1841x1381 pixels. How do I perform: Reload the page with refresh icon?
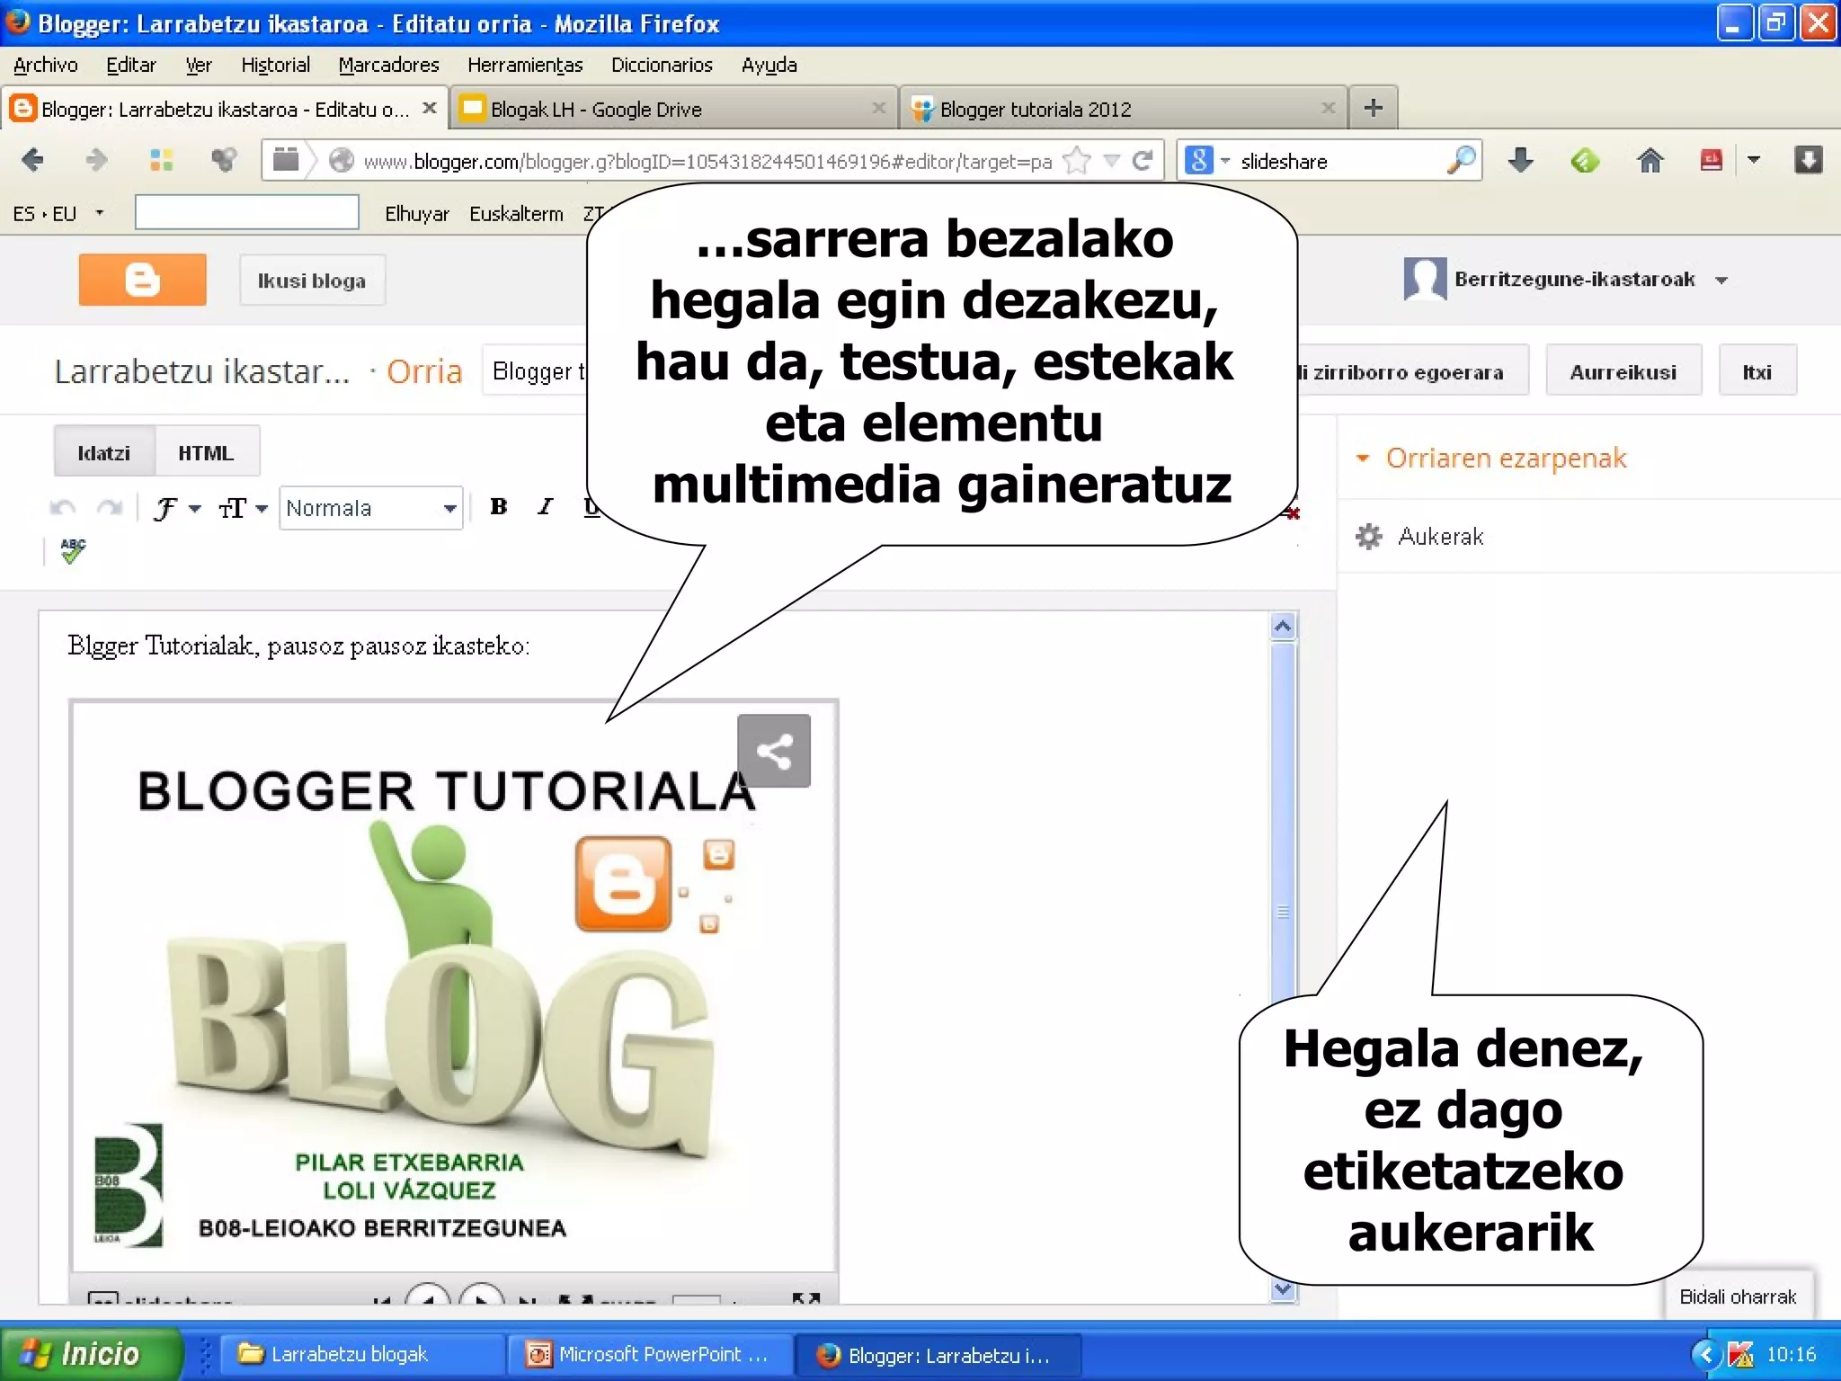pos(1143,161)
